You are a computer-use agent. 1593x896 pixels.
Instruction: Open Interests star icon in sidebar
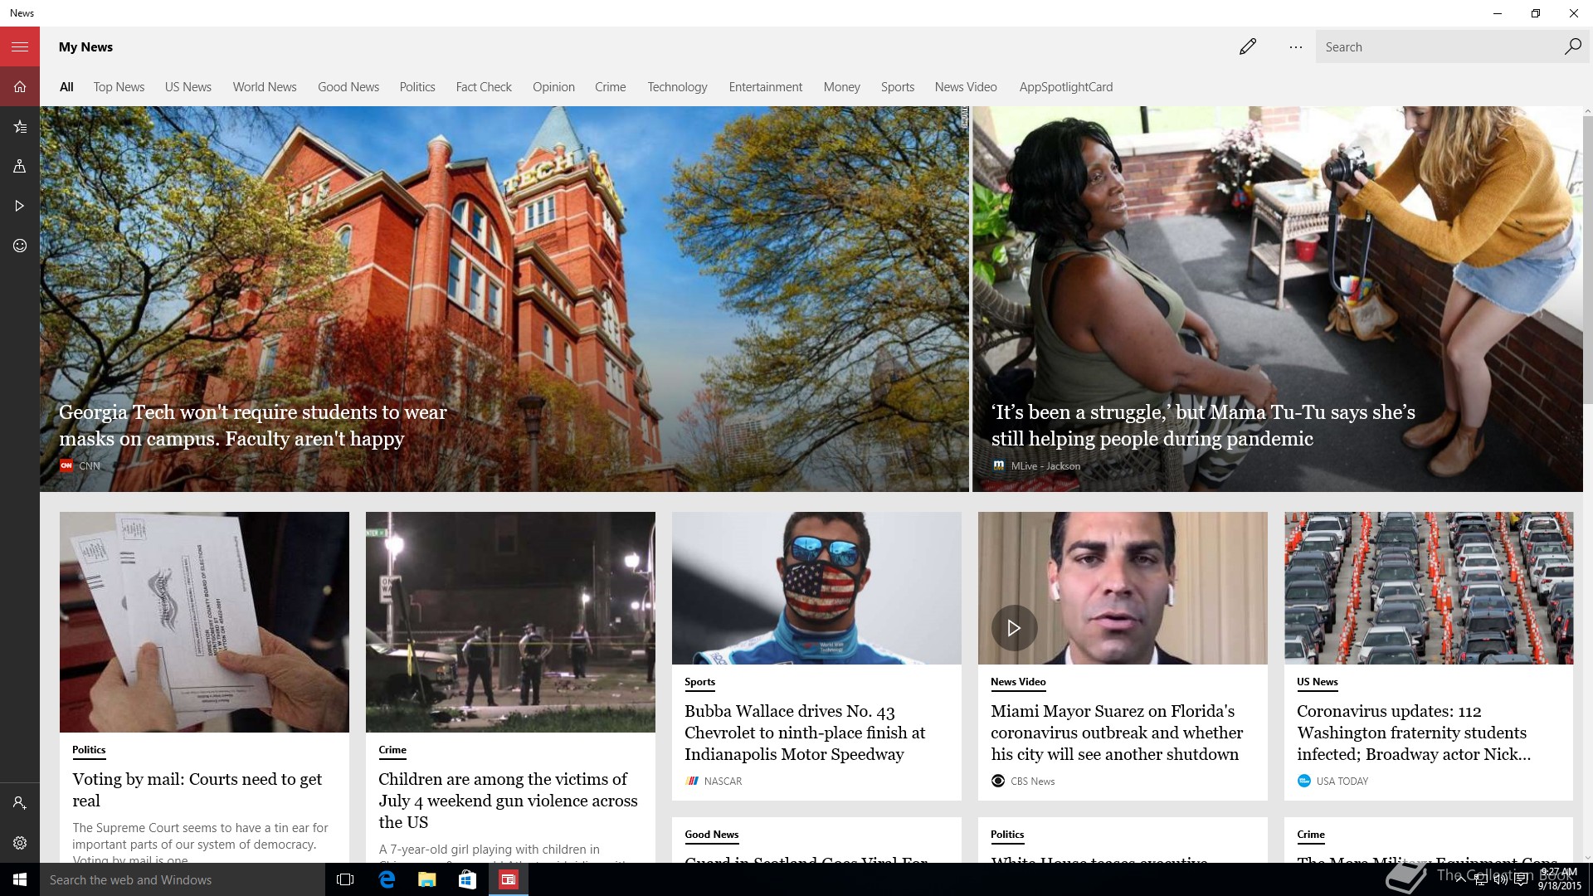tap(20, 126)
